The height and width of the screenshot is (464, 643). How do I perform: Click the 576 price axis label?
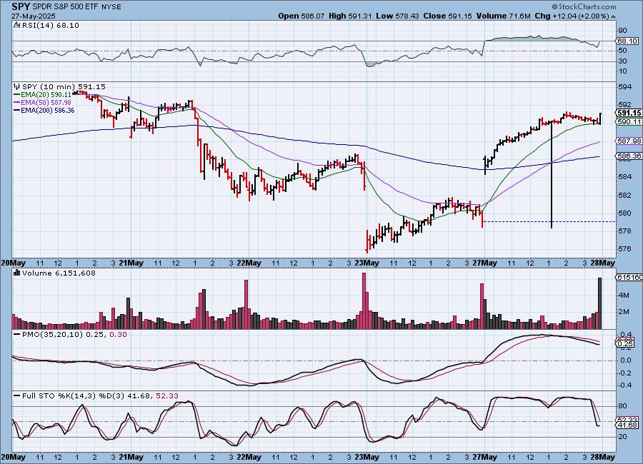[x=624, y=249]
